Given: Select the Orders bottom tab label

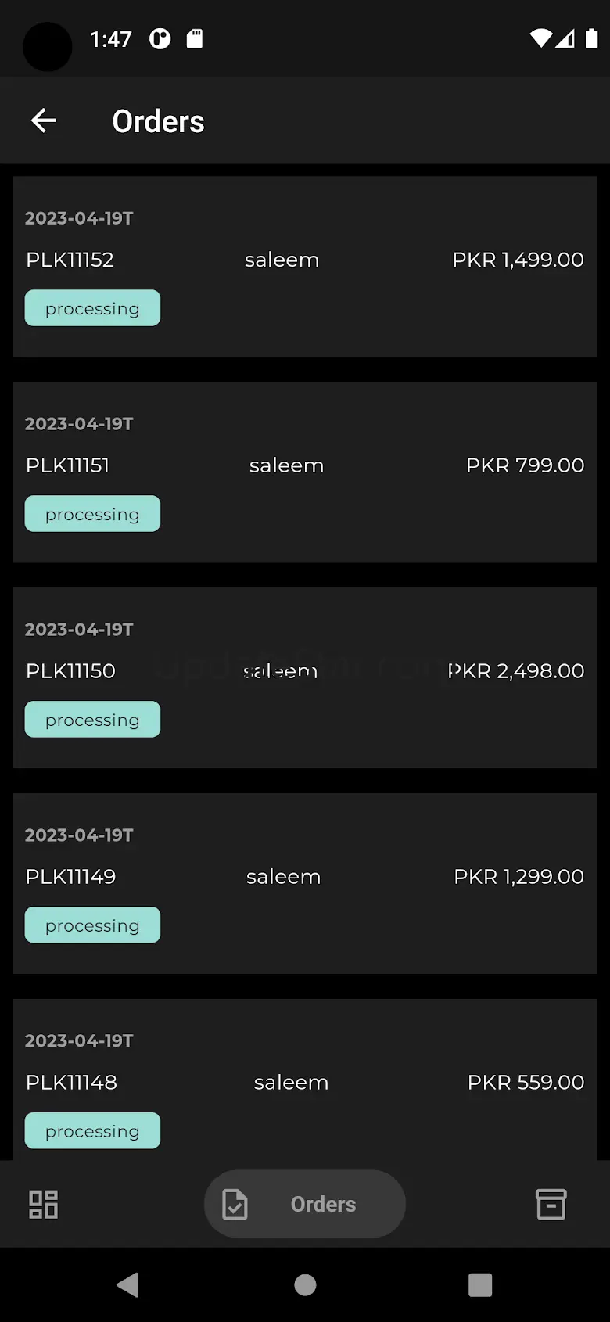Looking at the screenshot, I should [323, 1204].
